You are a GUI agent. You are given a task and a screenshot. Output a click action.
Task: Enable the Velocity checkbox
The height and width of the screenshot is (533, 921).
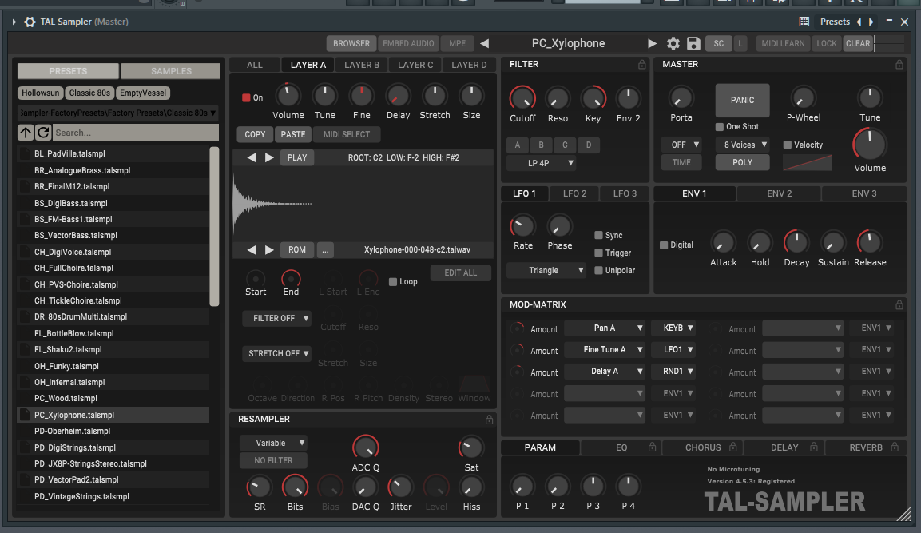pyautogui.click(x=788, y=145)
